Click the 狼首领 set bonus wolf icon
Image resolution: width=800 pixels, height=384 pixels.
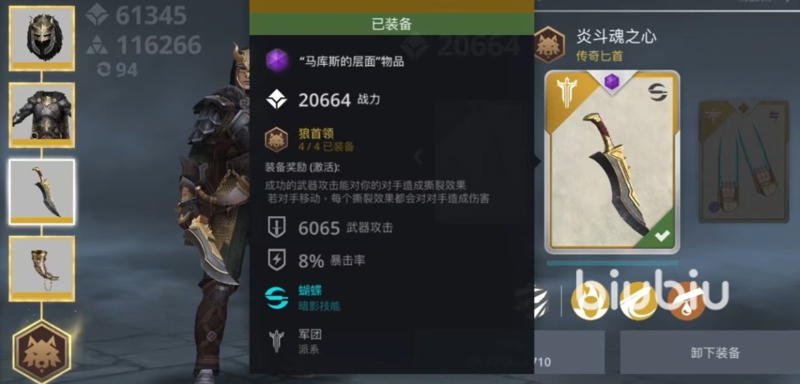tap(277, 139)
